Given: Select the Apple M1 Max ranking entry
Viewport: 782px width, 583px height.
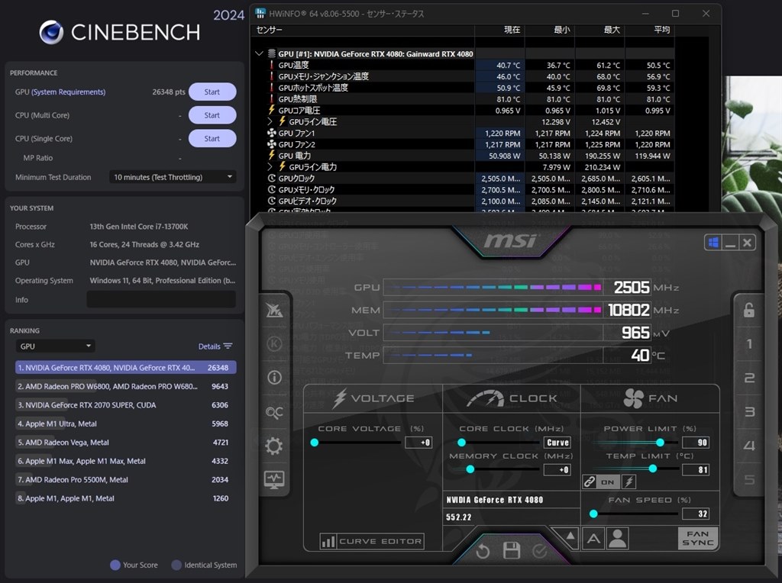Looking at the screenshot, I should 126,461.
